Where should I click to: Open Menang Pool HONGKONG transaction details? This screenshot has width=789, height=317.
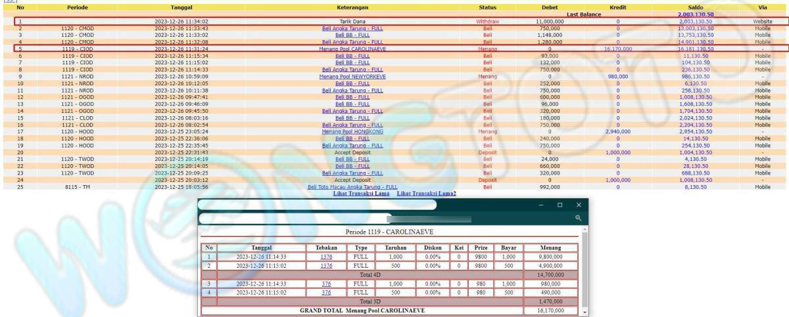tap(352, 131)
